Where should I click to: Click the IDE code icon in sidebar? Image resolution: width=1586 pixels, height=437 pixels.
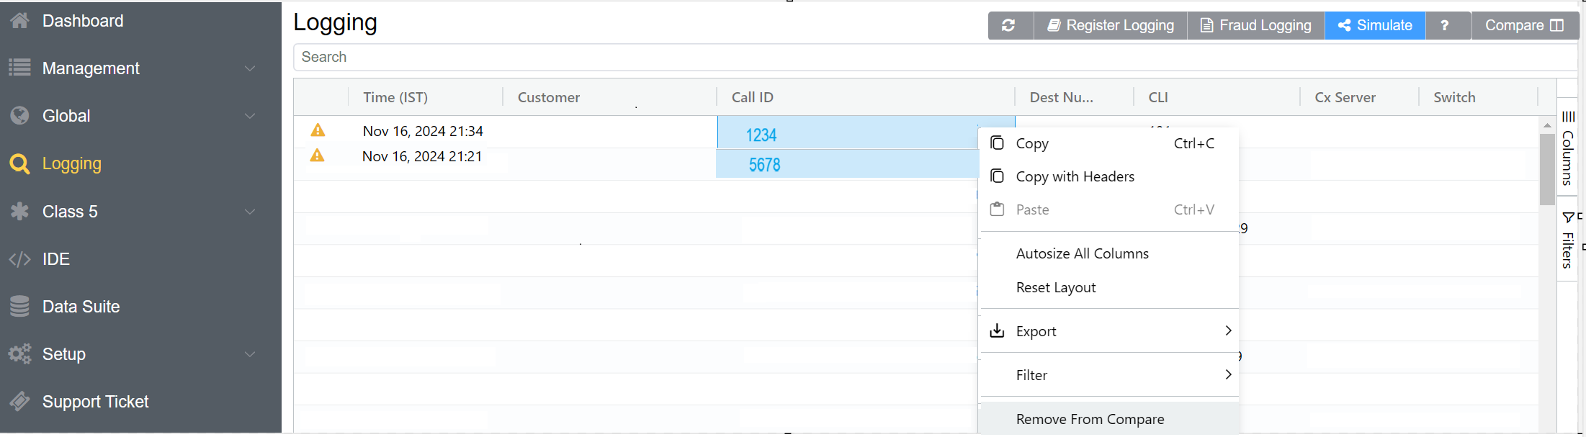pyautogui.click(x=19, y=259)
